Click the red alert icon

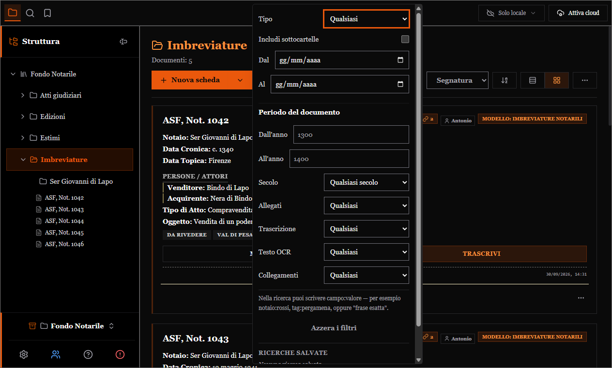(120, 354)
